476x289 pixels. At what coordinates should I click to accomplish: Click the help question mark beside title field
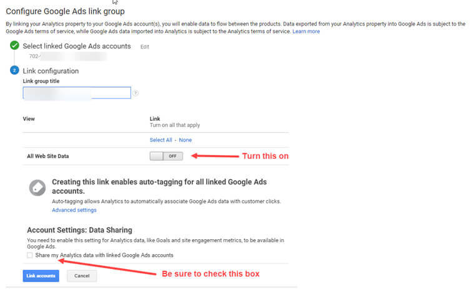pos(136,93)
